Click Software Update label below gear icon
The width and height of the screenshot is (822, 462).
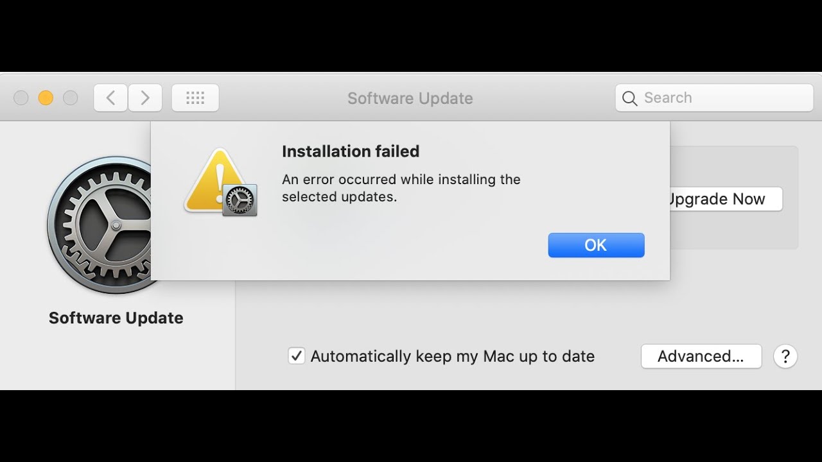point(116,318)
